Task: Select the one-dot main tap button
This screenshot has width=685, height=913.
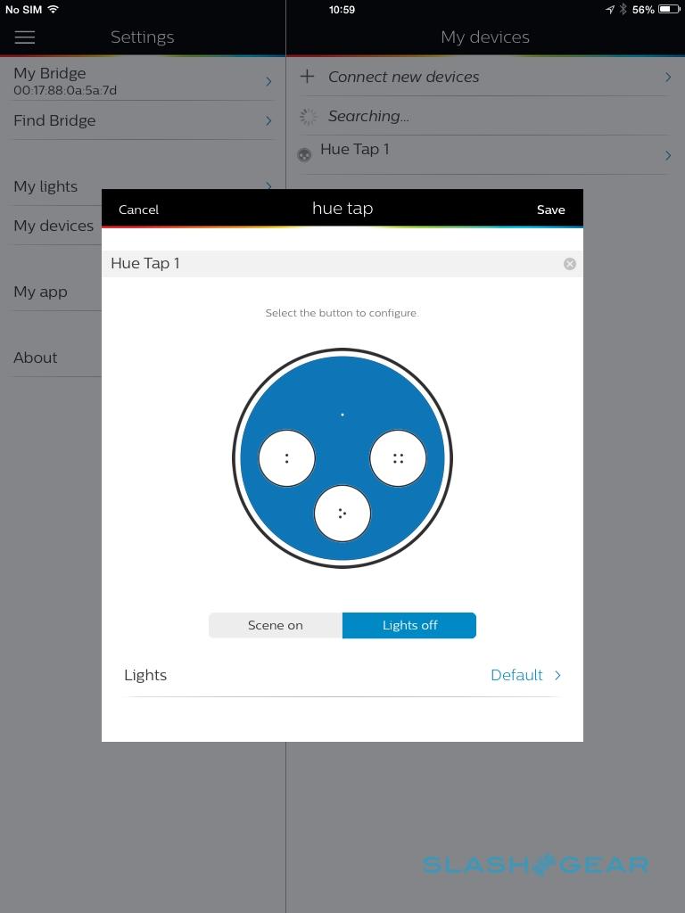Action: pyautogui.click(x=342, y=415)
